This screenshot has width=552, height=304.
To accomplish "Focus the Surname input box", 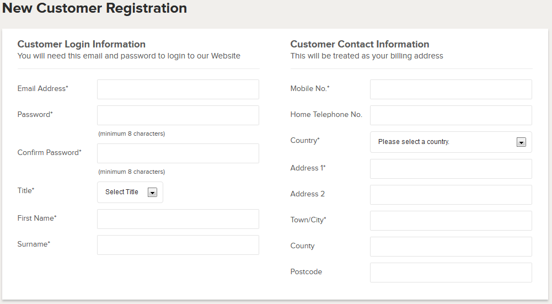I will (178, 245).
